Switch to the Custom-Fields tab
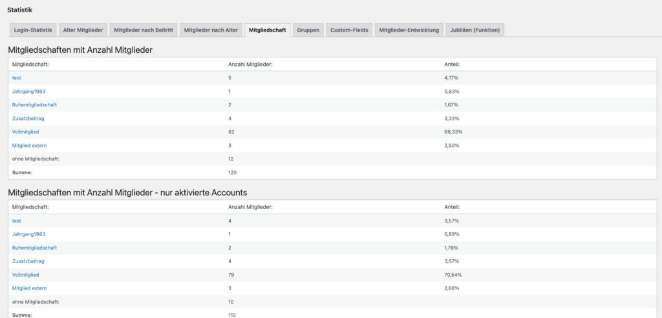This screenshot has height=318, width=662. (x=349, y=30)
